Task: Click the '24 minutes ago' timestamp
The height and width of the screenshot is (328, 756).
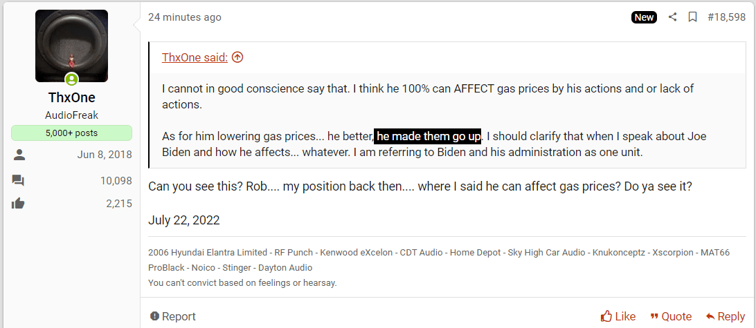Action: [x=185, y=17]
